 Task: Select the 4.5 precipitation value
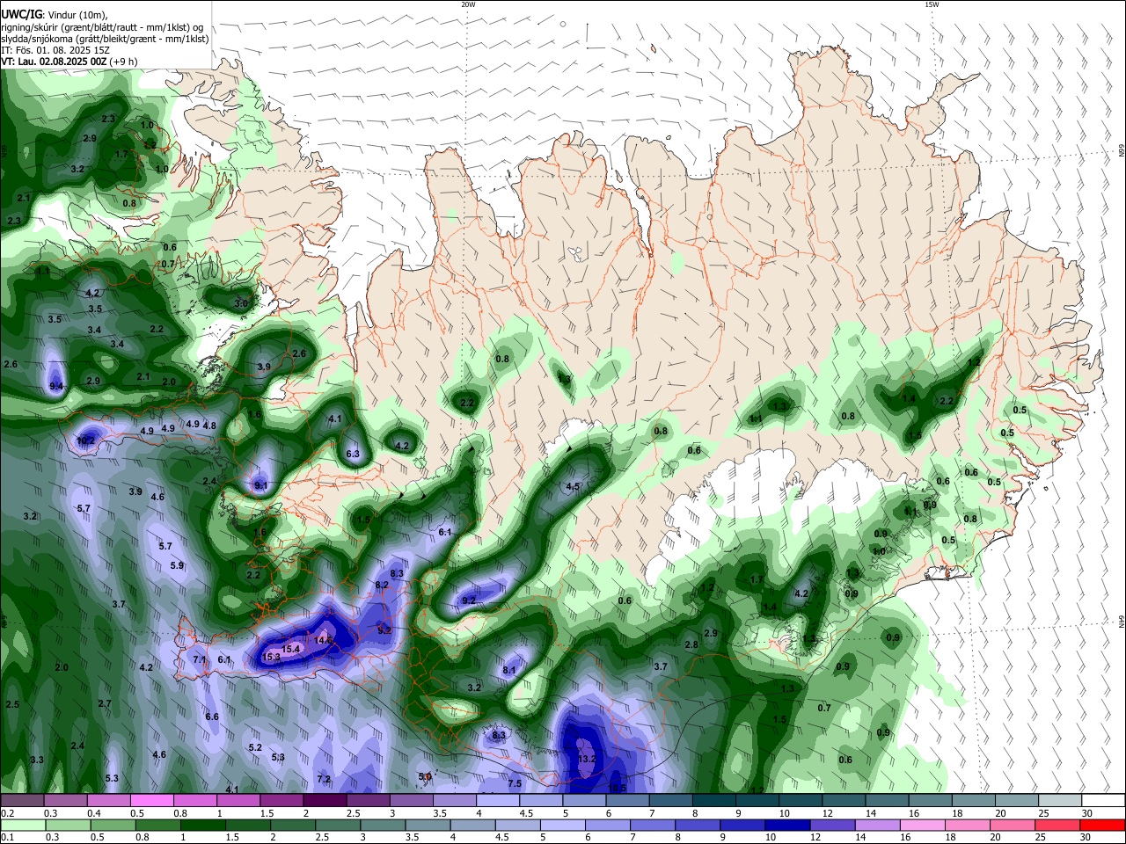tap(573, 487)
